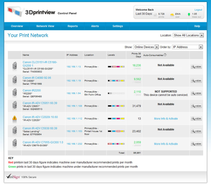Click View button for iR-ADV C5030
211x185 pixels.
click(196, 131)
